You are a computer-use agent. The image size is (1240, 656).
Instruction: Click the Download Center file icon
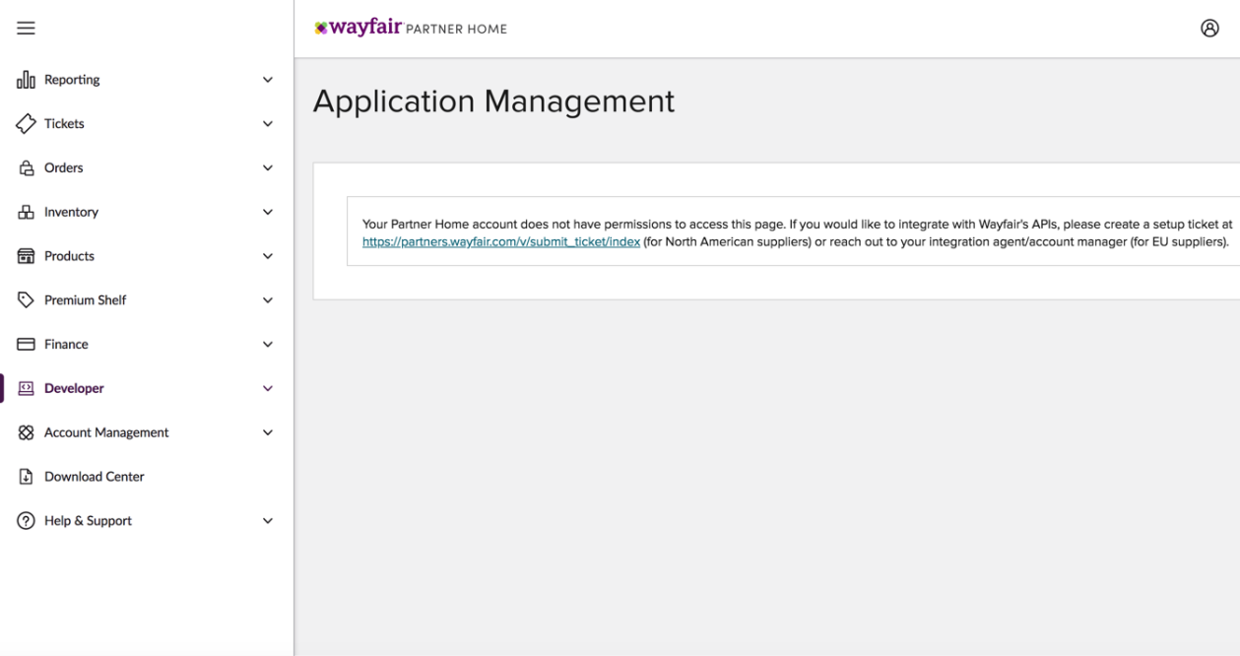26,477
